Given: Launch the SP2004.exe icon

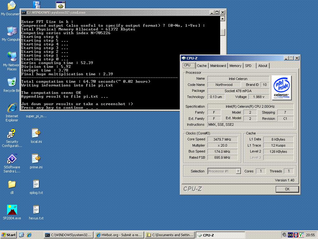Looking at the screenshot, I should pos(12,210).
